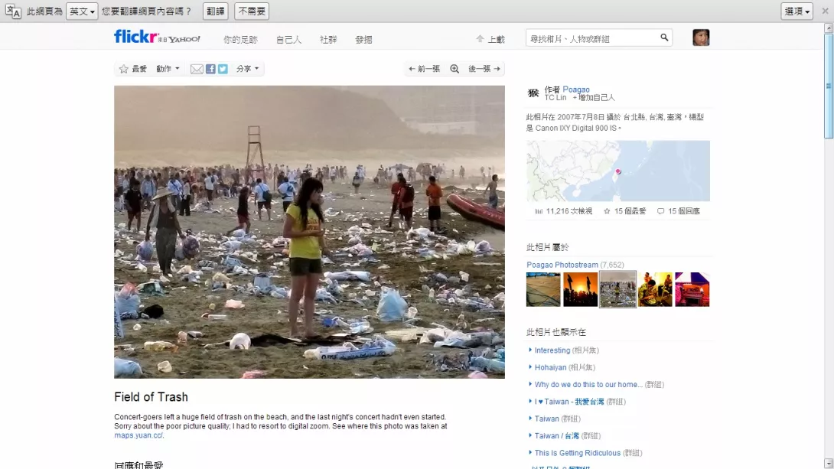Image resolution: width=834 pixels, height=469 pixels.
Task: Share the photo on Twitter icon
Action: [x=223, y=69]
